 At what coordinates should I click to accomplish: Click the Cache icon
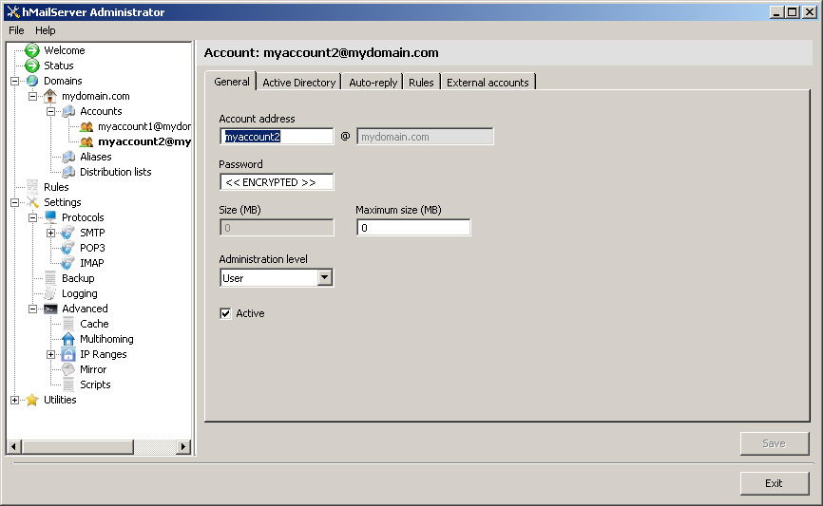pyautogui.click(x=68, y=324)
